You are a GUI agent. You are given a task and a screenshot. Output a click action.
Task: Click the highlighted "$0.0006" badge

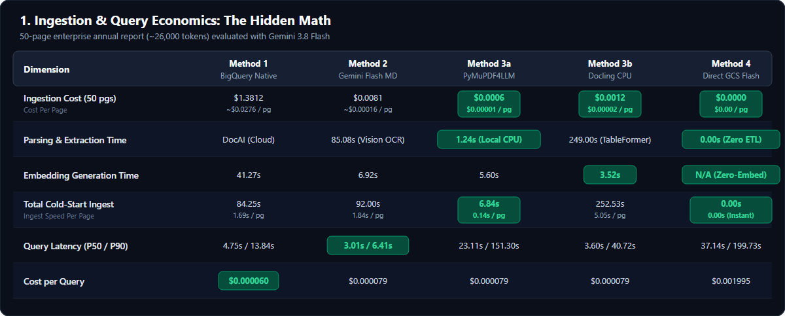pyautogui.click(x=489, y=104)
